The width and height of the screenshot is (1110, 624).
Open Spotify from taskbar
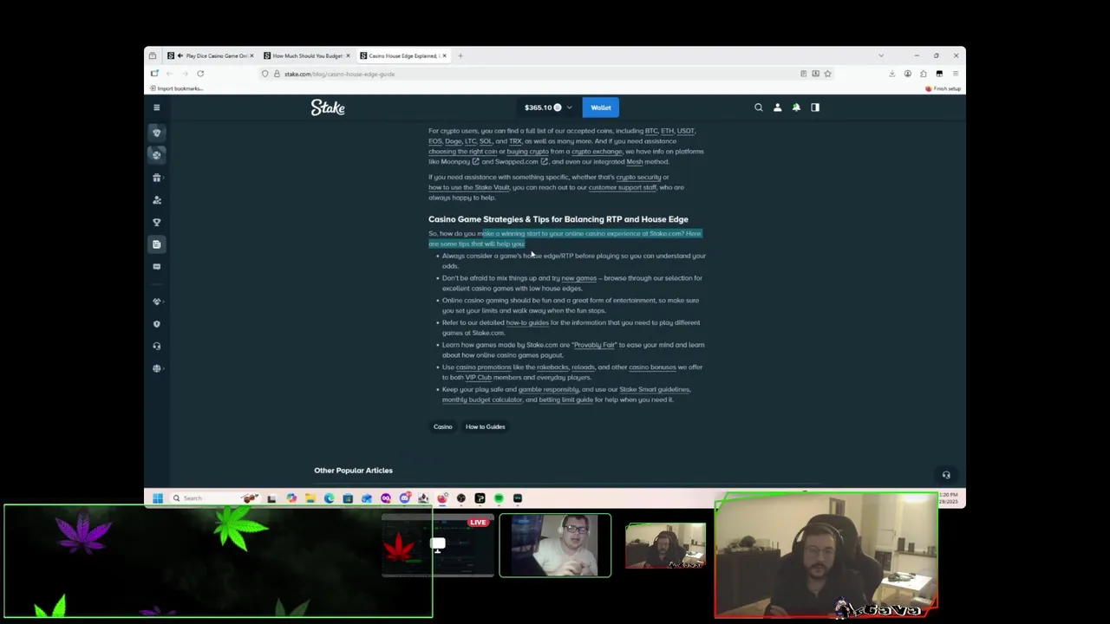pos(499,498)
